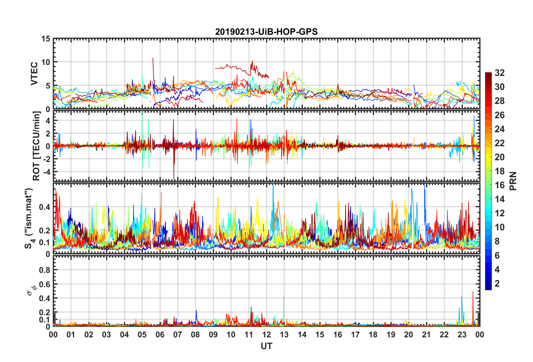This screenshot has height=362, width=533.
Task: Click inside the VTEC plot panel
Action: click(x=266, y=74)
